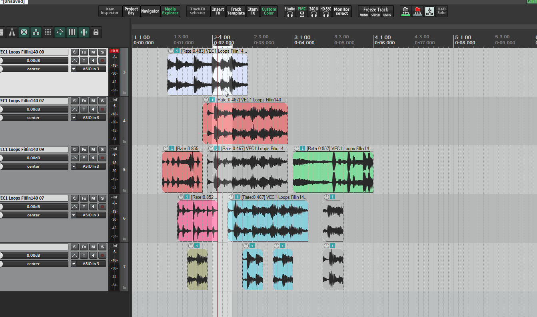537x317 pixels.
Task: Click the 'i' icon on the Rate:0.483 item
Action: (177, 51)
